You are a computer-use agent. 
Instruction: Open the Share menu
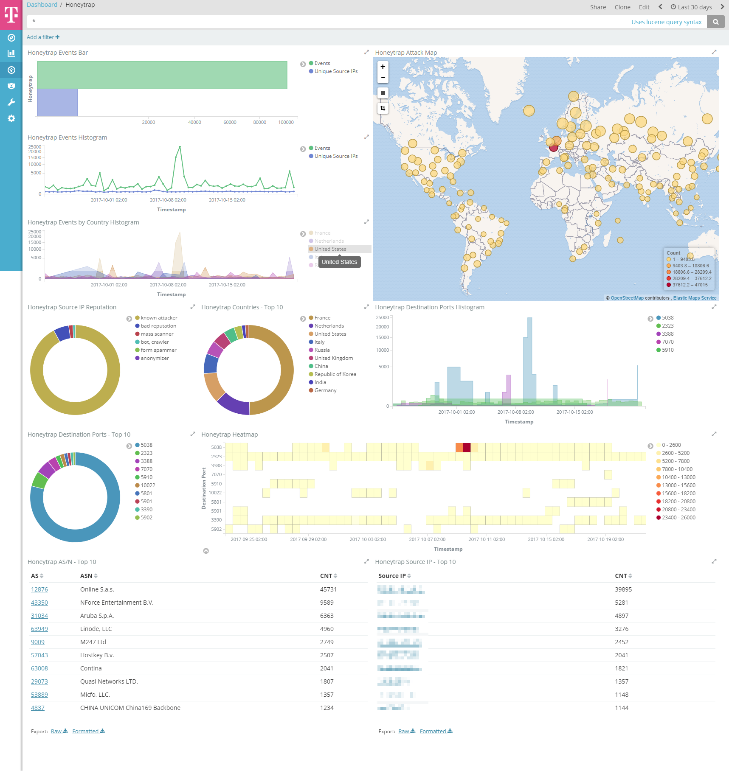click(x=598, y=7)
